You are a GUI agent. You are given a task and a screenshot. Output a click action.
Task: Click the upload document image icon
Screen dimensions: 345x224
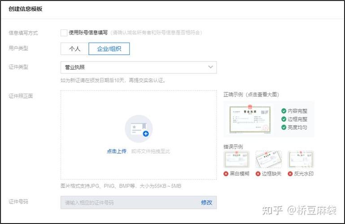(x=139, y=129)
